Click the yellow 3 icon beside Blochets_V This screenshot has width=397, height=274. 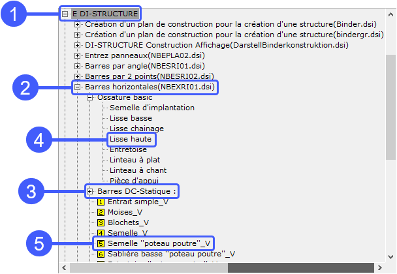tap(101, 222)
